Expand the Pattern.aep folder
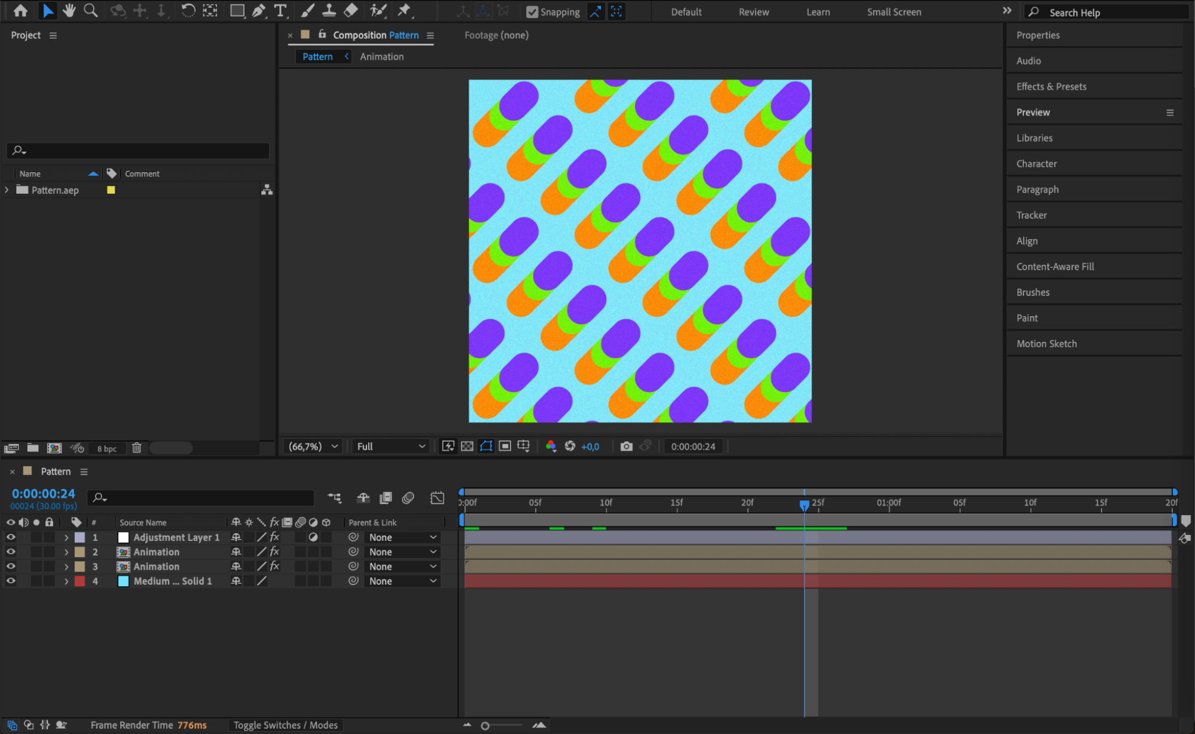 click(x=7, y=190)
